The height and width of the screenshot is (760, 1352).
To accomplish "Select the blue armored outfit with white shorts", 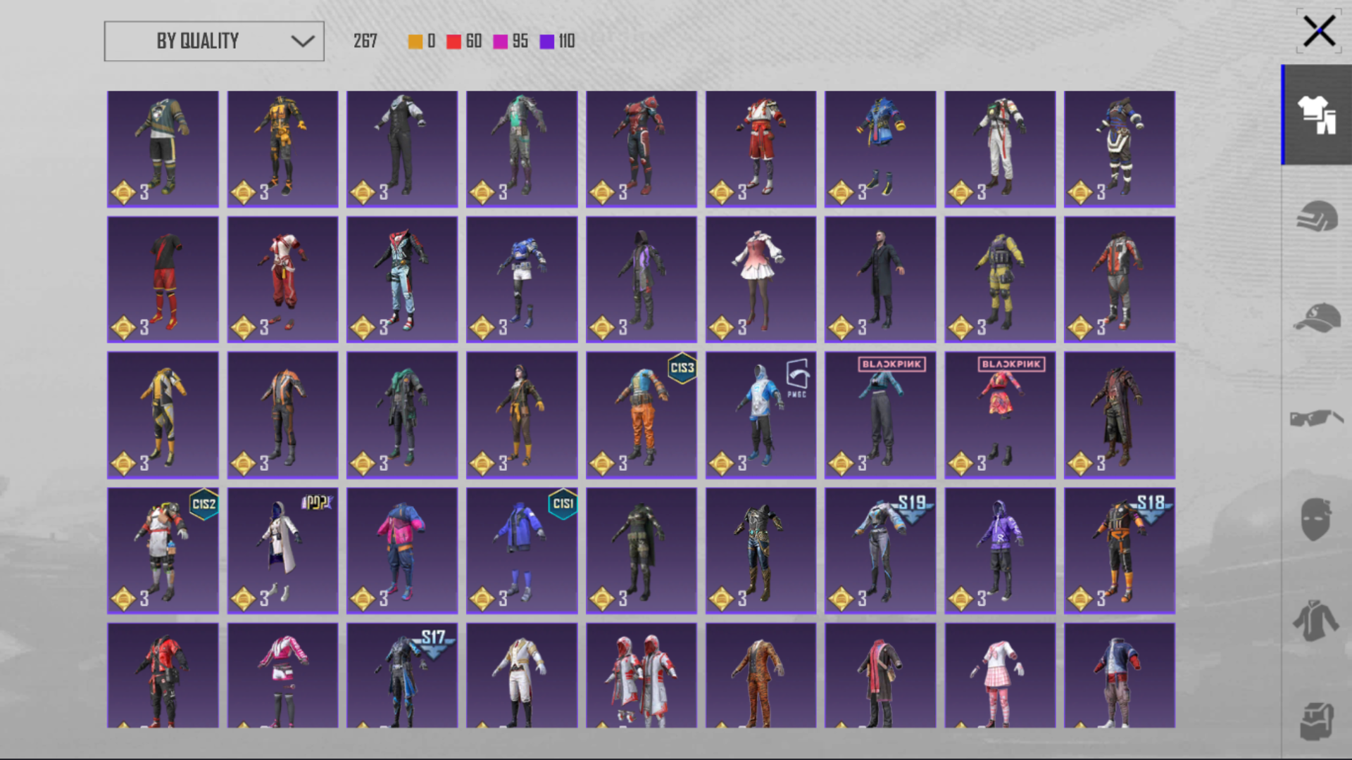I will (x=522, y=279).
